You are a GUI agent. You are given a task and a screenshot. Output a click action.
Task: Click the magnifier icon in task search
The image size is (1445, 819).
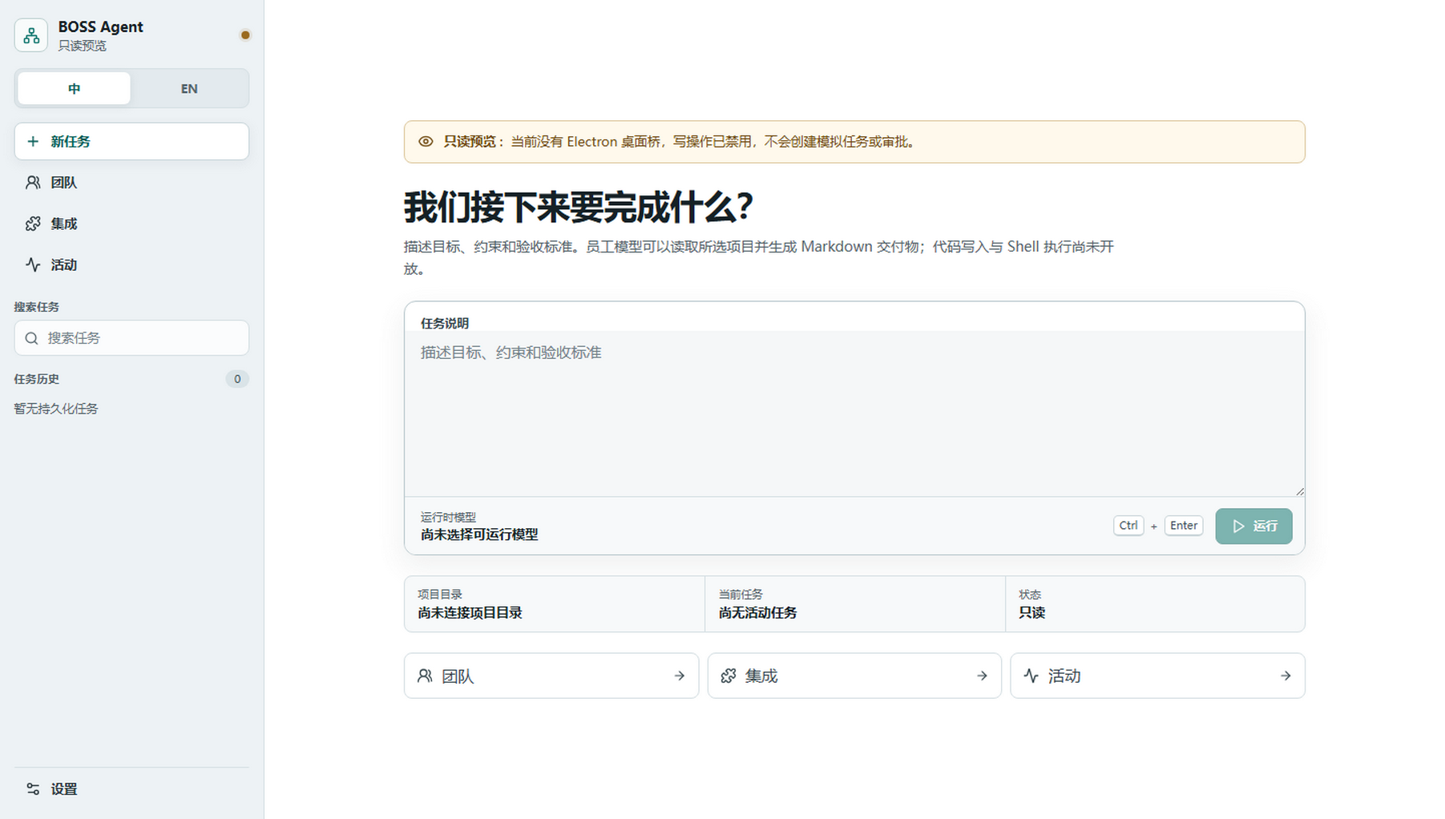(x=31, y=338)
